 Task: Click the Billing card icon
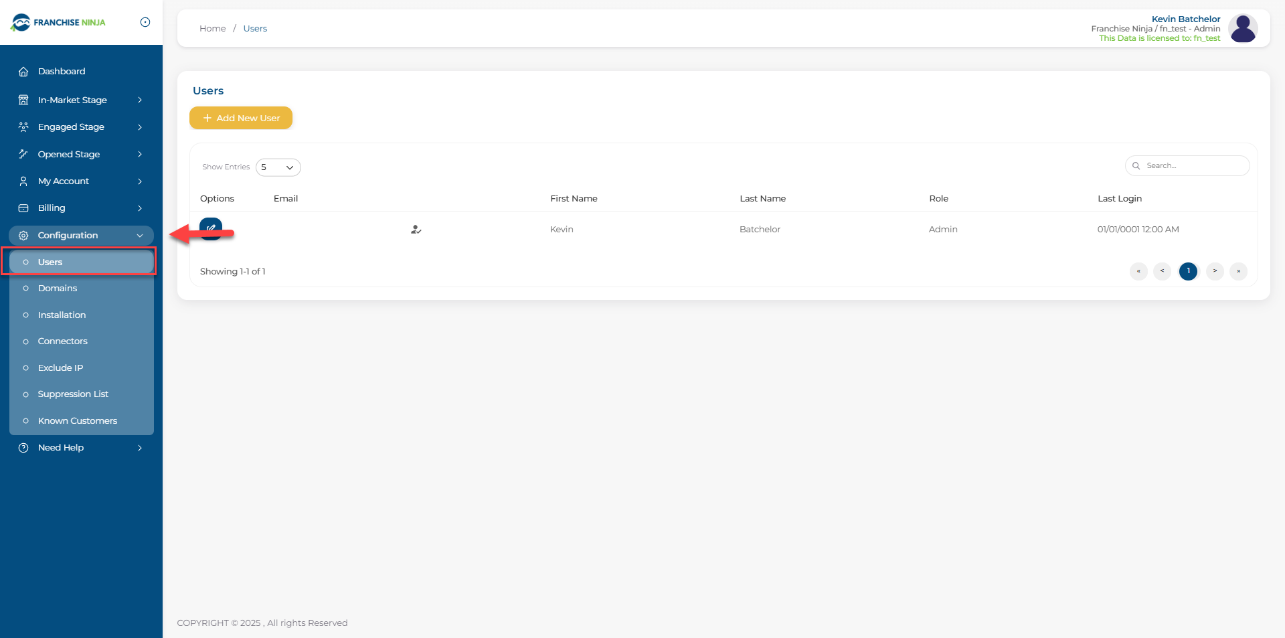pyautogui.click(x=23, y=208)
